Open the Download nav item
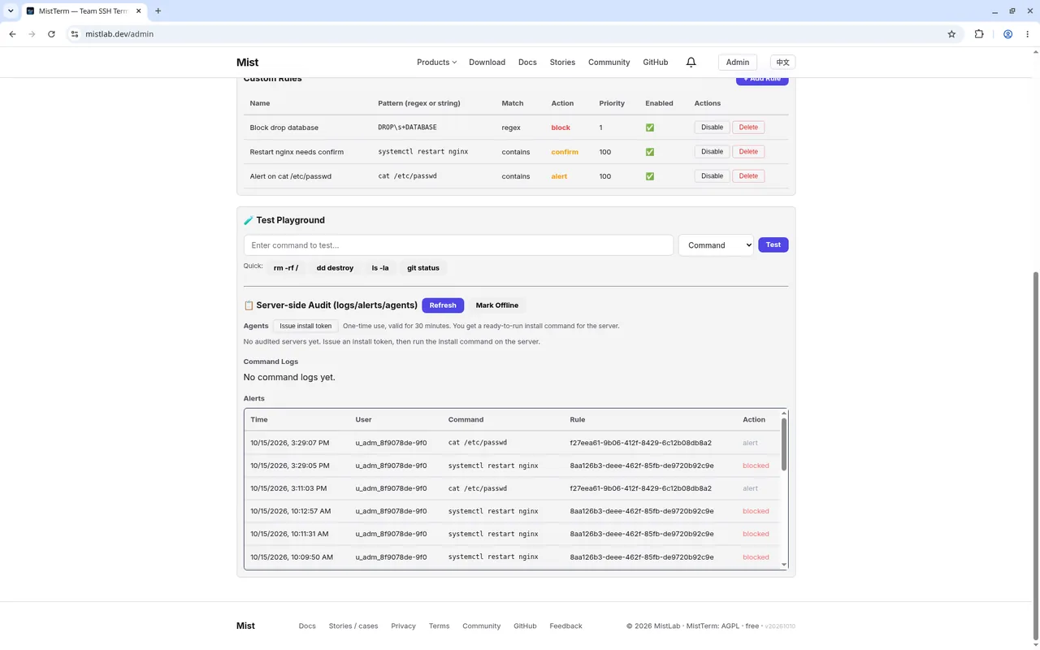Screen dimensions: 1040x650 487,63
